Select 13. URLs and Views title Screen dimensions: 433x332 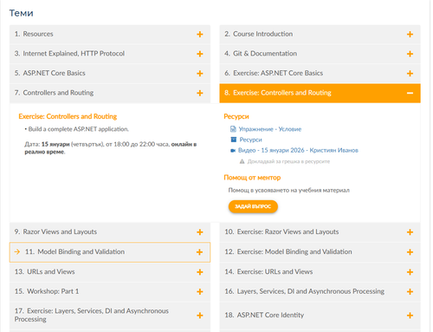44,271
